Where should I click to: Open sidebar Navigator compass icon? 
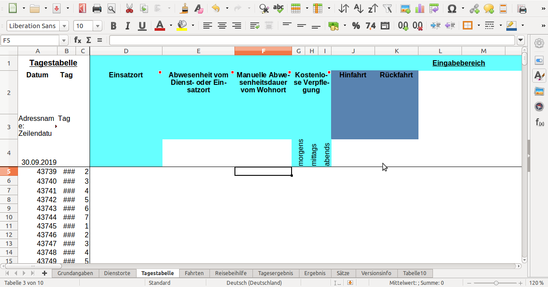pyautogui.click(x=539, y=106)
